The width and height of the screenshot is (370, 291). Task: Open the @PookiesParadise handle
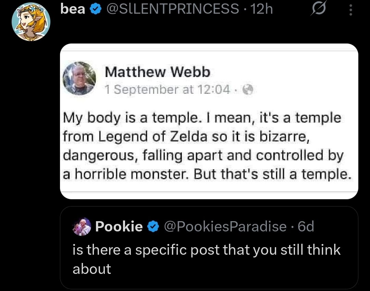225,226
